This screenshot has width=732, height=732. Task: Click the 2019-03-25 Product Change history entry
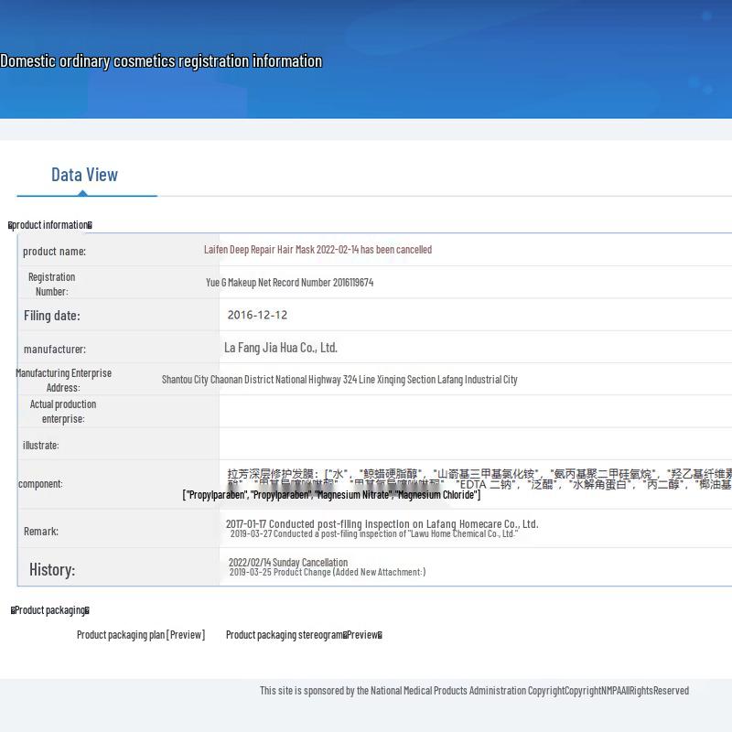[x=328, y=572]
